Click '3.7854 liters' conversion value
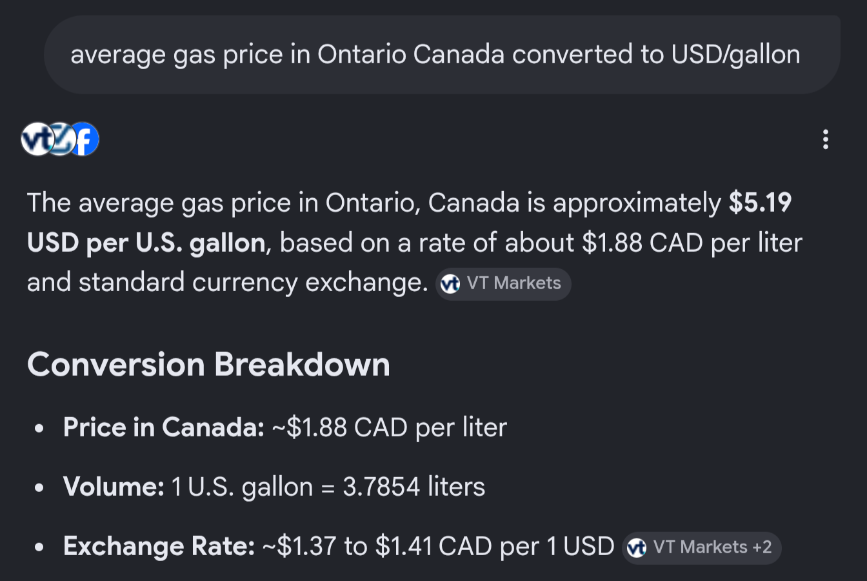The height and width of the screenshot is (581, 867). (x=414, y=487)
